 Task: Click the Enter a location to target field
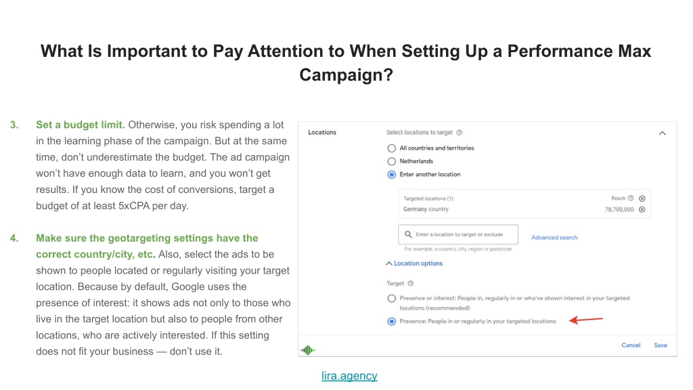click(458, 234)
